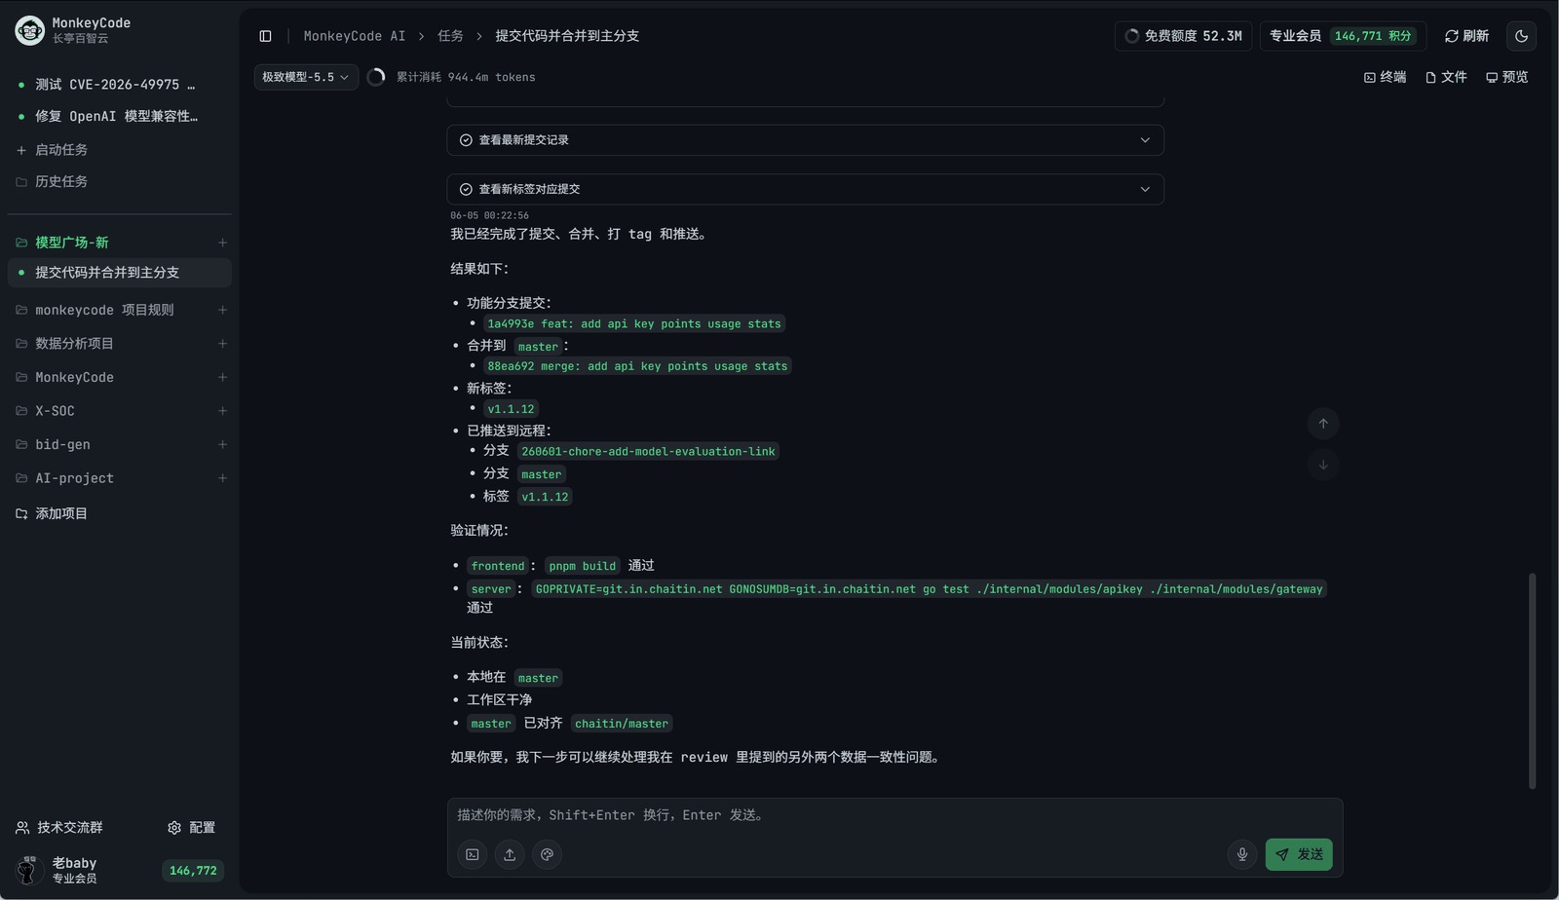Image resolution: width=1559 pixels, height=900 pixels.
Task: Add task to monkeycode 项目规则 plus icon
Action: 222,310
